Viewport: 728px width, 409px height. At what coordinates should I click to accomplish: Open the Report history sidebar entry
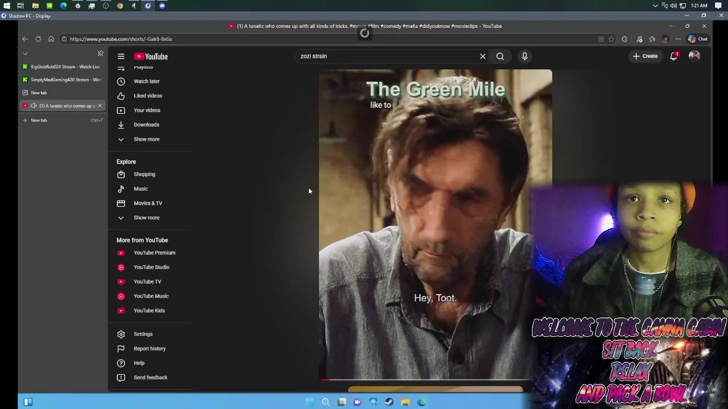(149, 349)
